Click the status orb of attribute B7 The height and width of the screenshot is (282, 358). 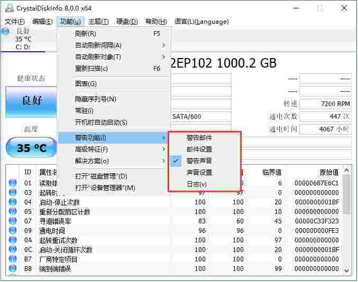pos(13,259)
